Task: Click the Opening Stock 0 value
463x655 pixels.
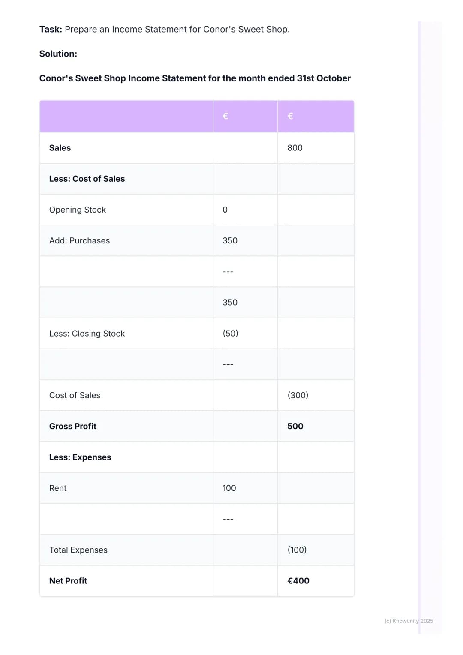Action: (x=225, y=210)
